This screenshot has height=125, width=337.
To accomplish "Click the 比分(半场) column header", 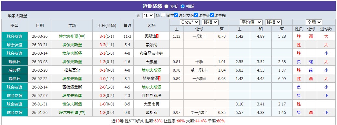I will pos(107,26).
